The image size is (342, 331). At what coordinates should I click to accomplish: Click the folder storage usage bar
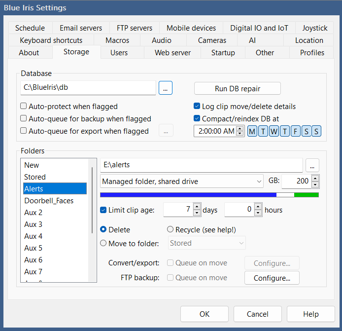point(209,195)
